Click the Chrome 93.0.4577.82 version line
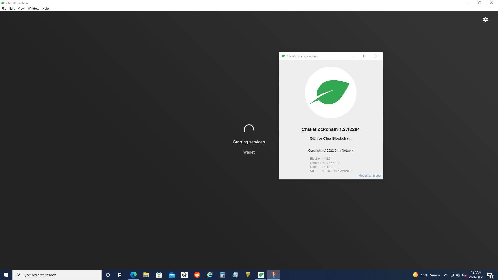Screen dimensions: 498x280 [325, 163]
